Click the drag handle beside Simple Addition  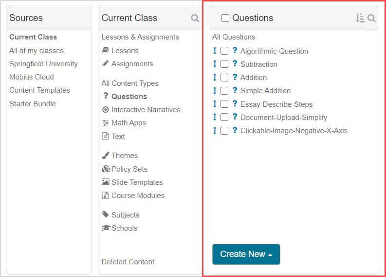(x=215, y=90)
